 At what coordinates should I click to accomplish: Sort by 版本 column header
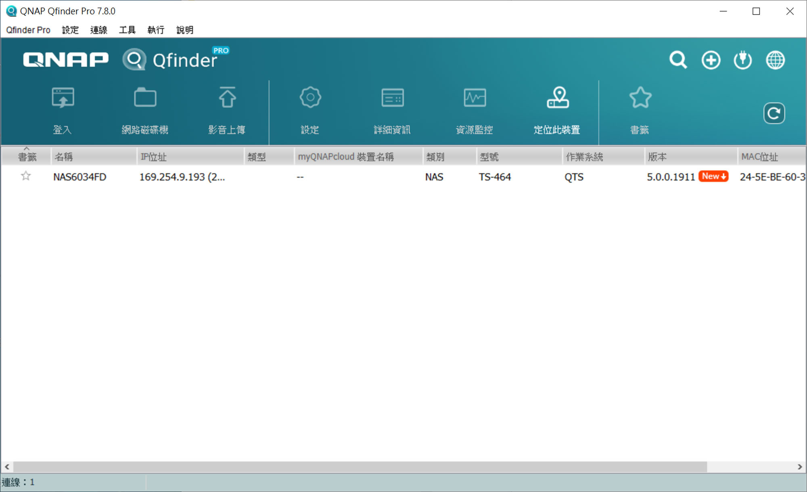(x=691, y=157)
